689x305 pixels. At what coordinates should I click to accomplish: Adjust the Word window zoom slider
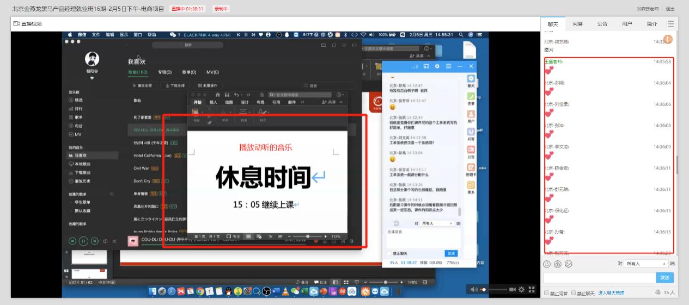(x=308, y=236)
